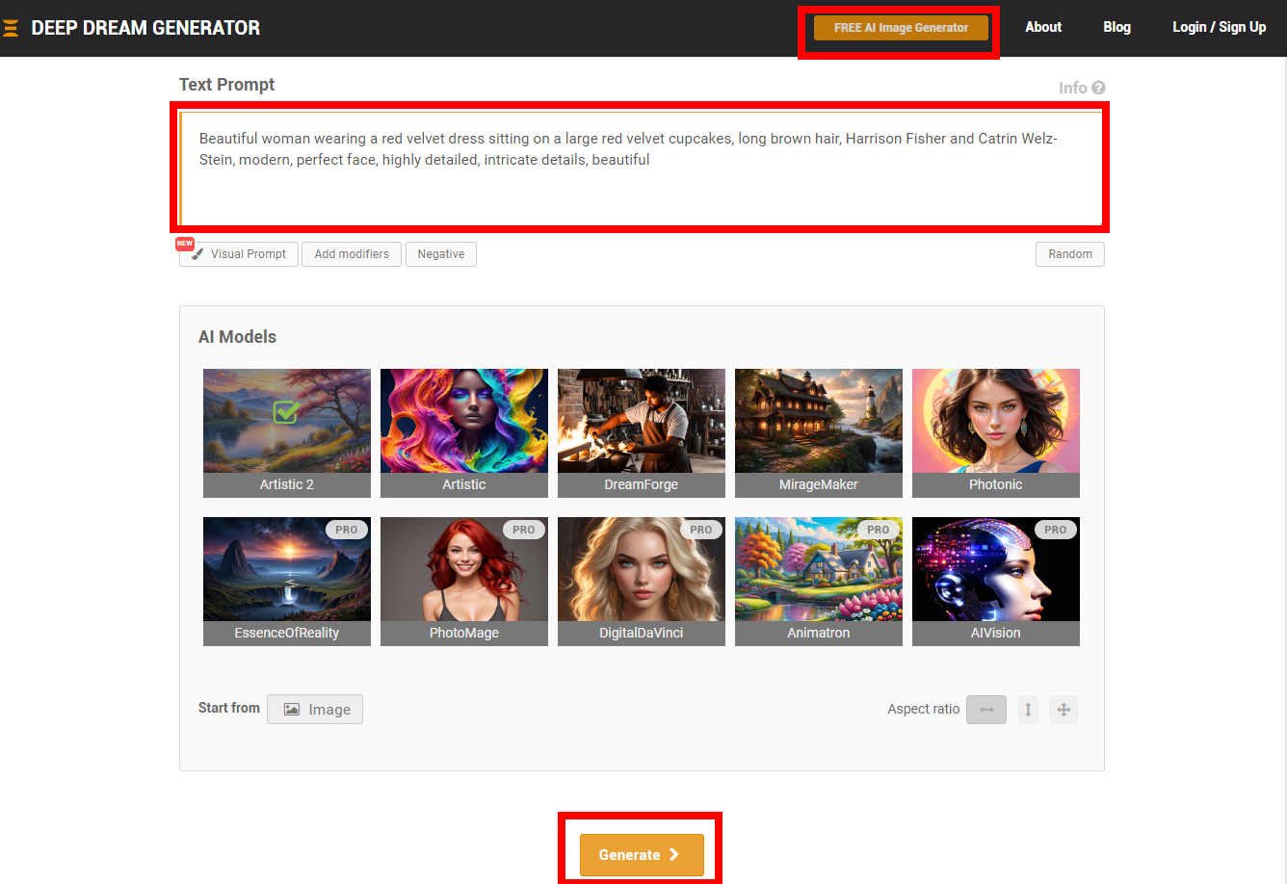Open the About page
This screenshot has height=884, width=1287.
pos(1043,27)
